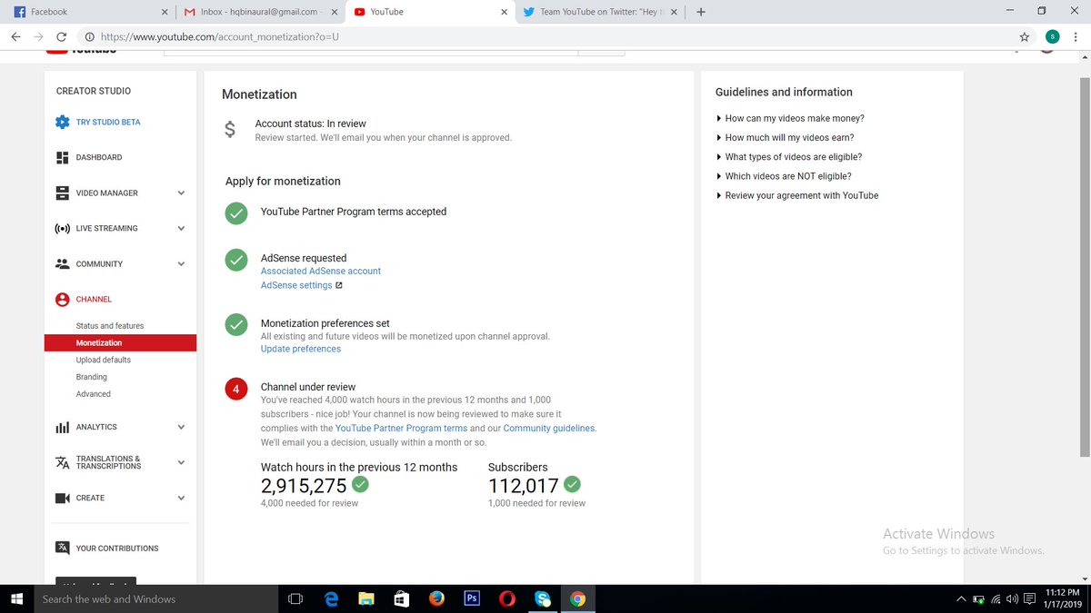Open the Associated AdSense account link
Viewport: 1091px width, 613px height.
[x=321, y=271]
